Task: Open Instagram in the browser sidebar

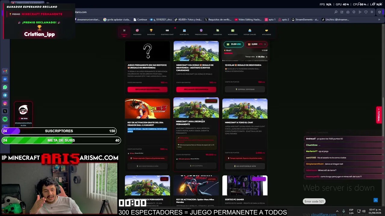Action: pyautogui.click(x=5, y=103)
